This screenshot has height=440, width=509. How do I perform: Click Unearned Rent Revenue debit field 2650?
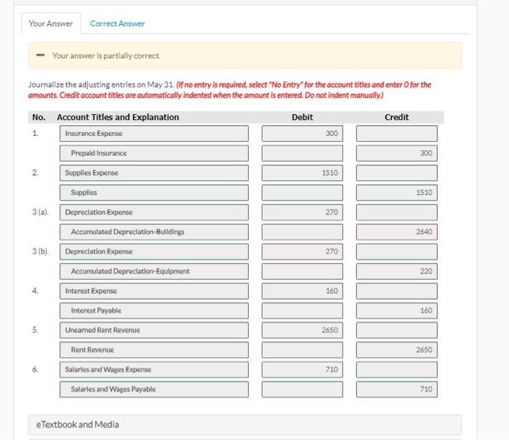tap(302, 330)
